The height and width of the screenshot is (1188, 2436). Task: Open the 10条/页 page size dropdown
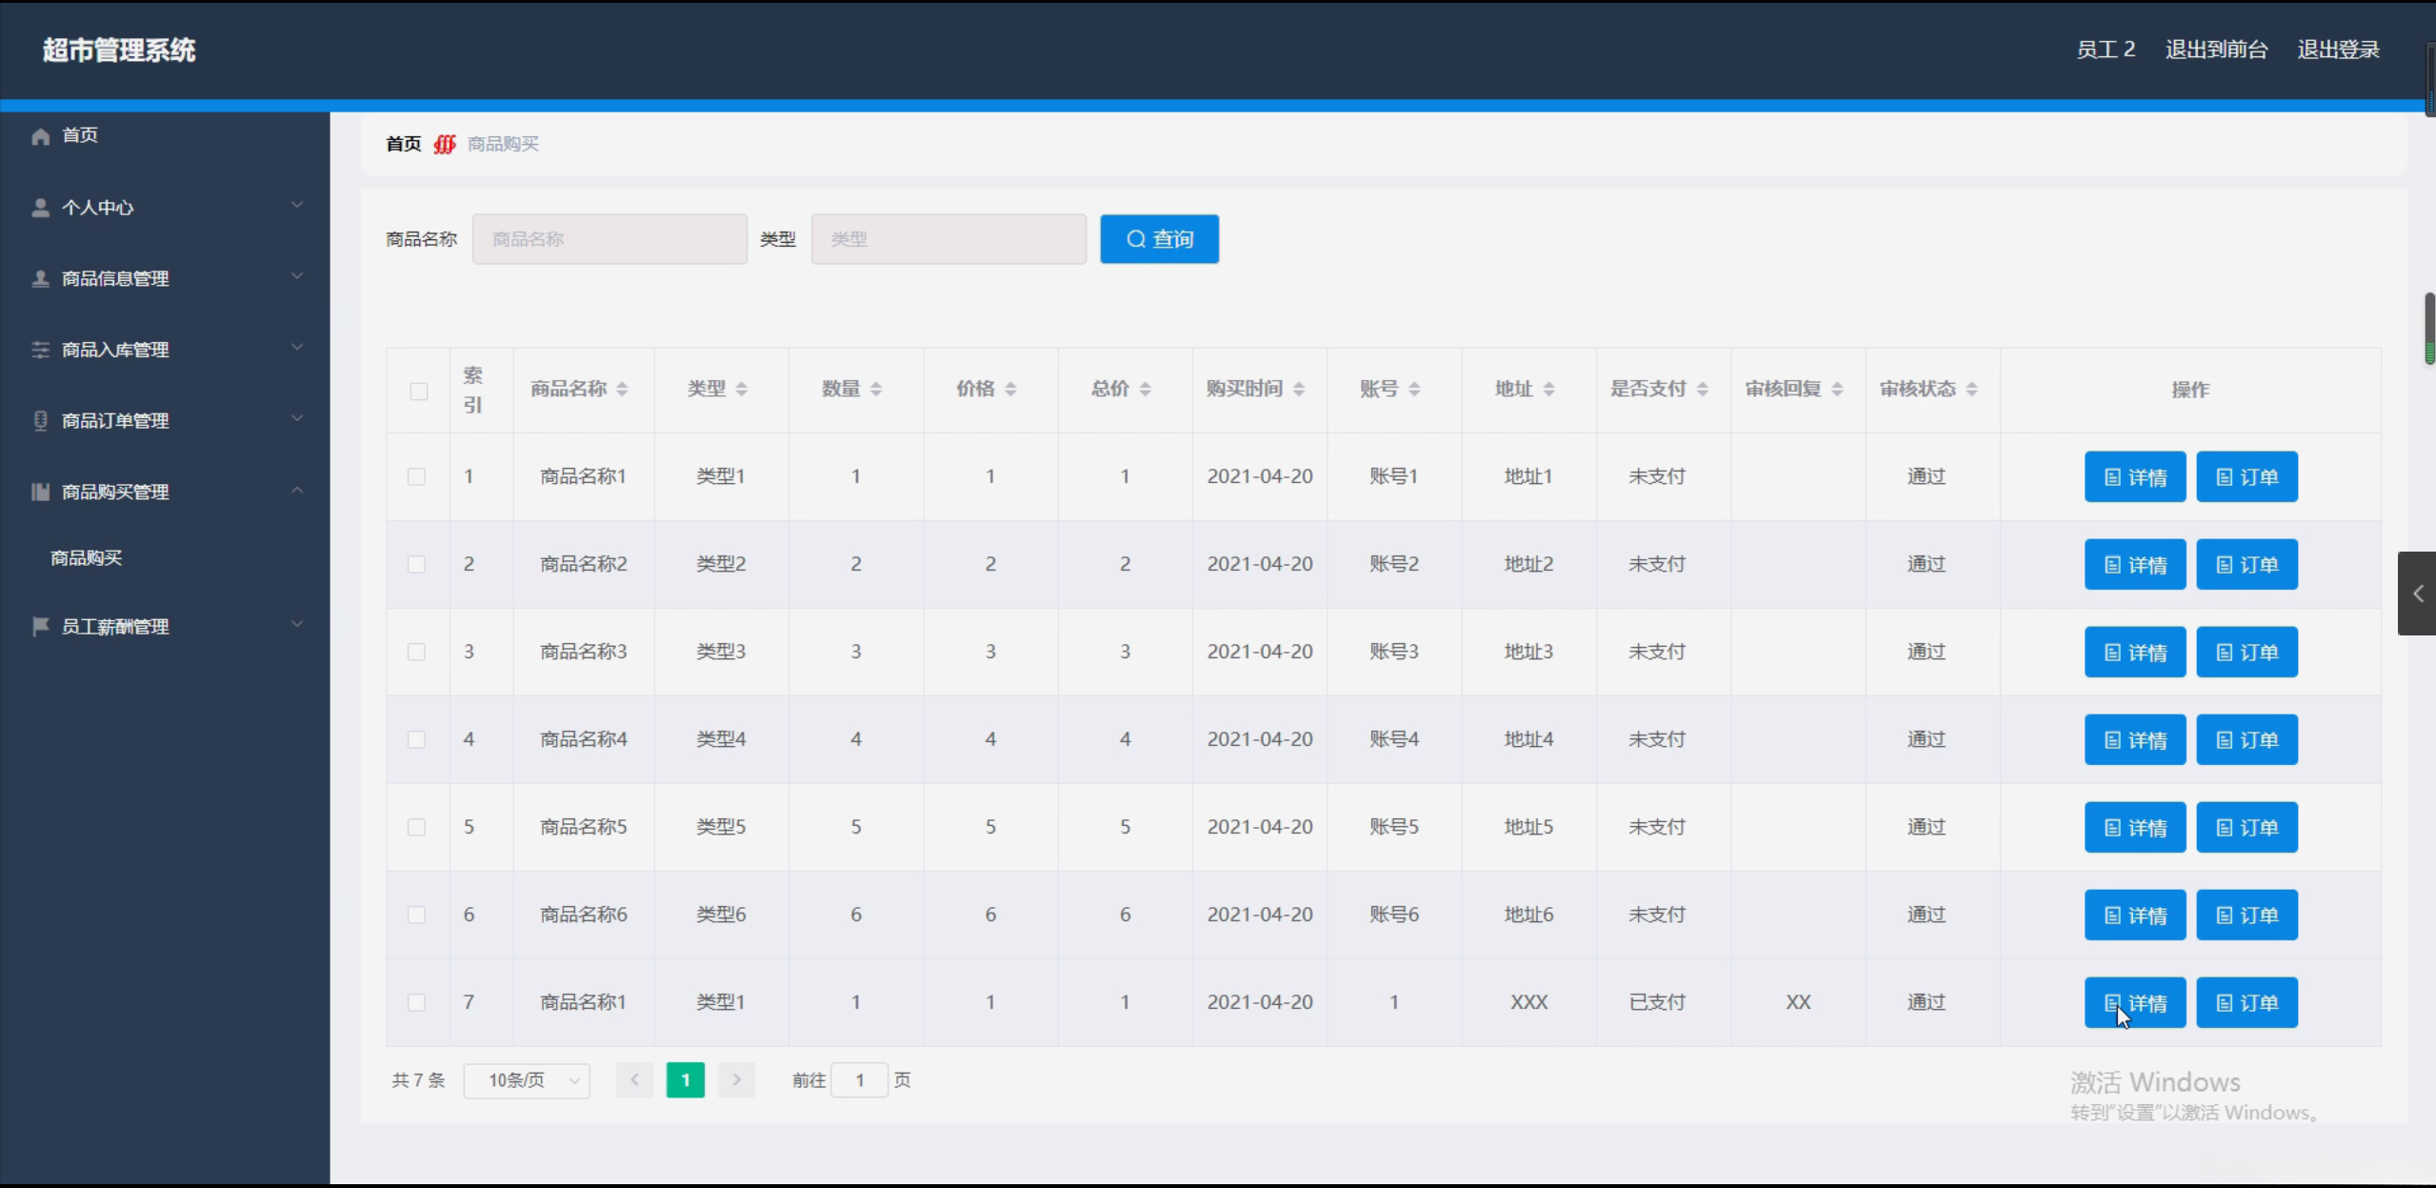pyautogui.click(x=527, y=1080)
